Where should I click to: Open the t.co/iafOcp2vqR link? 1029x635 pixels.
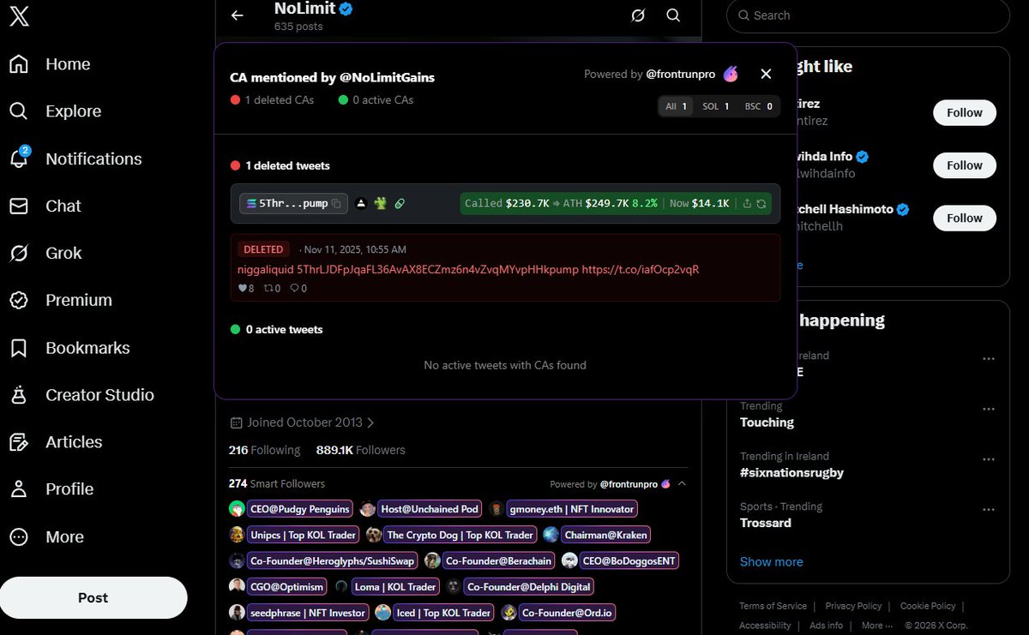pos(641,269)
